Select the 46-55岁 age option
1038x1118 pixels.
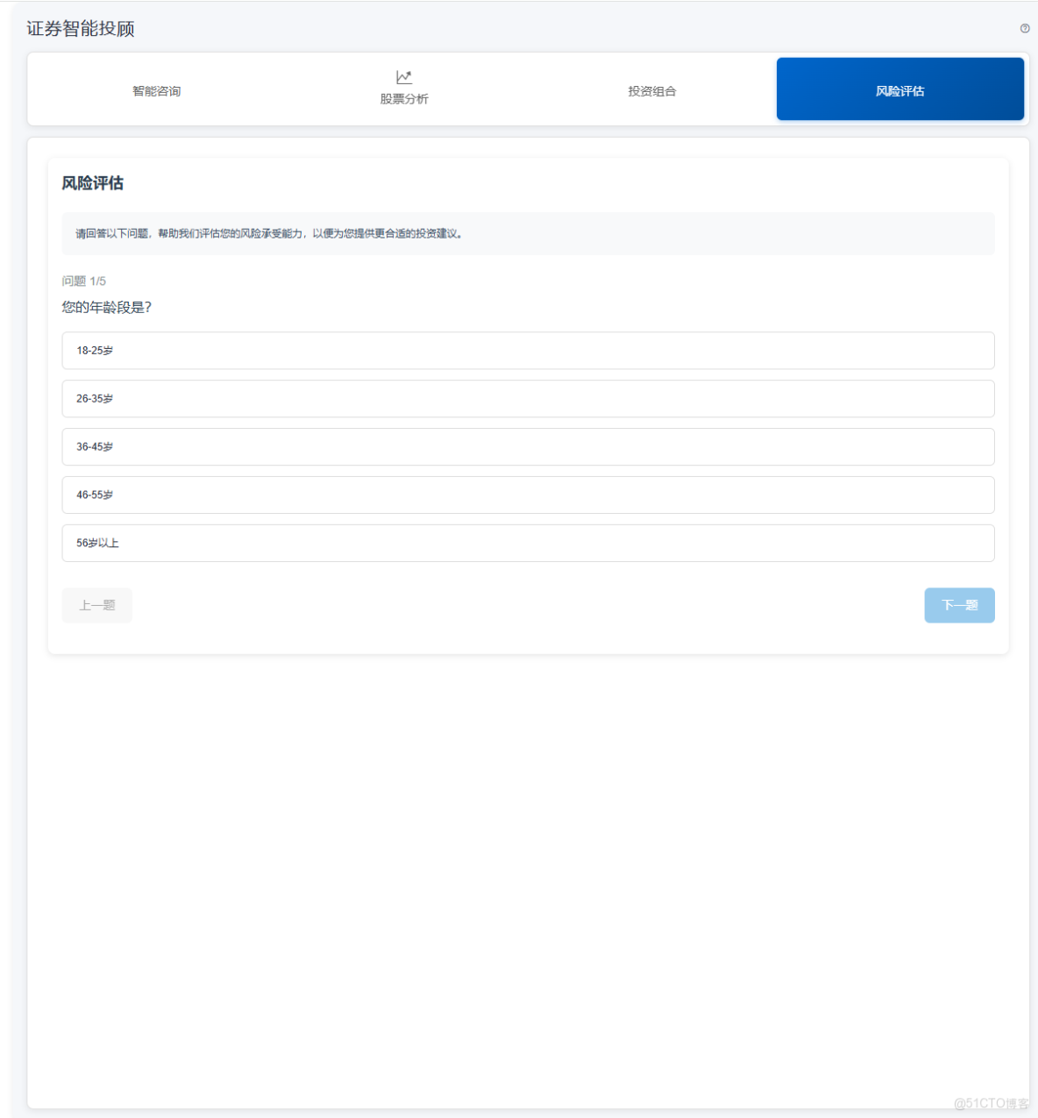(x=528, y=495)
